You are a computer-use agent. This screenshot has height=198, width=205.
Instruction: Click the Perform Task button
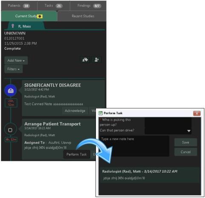77,154
